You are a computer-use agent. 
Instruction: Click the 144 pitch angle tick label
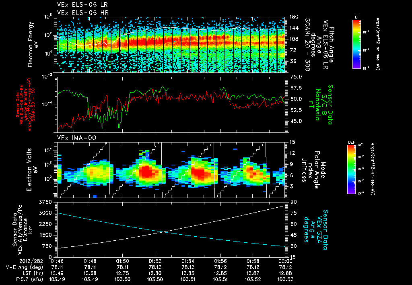click(294, 28)
